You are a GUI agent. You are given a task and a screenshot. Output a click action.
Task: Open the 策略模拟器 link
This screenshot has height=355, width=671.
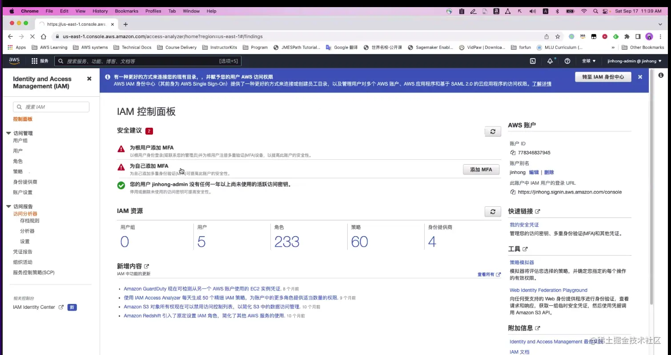point(522,263)
